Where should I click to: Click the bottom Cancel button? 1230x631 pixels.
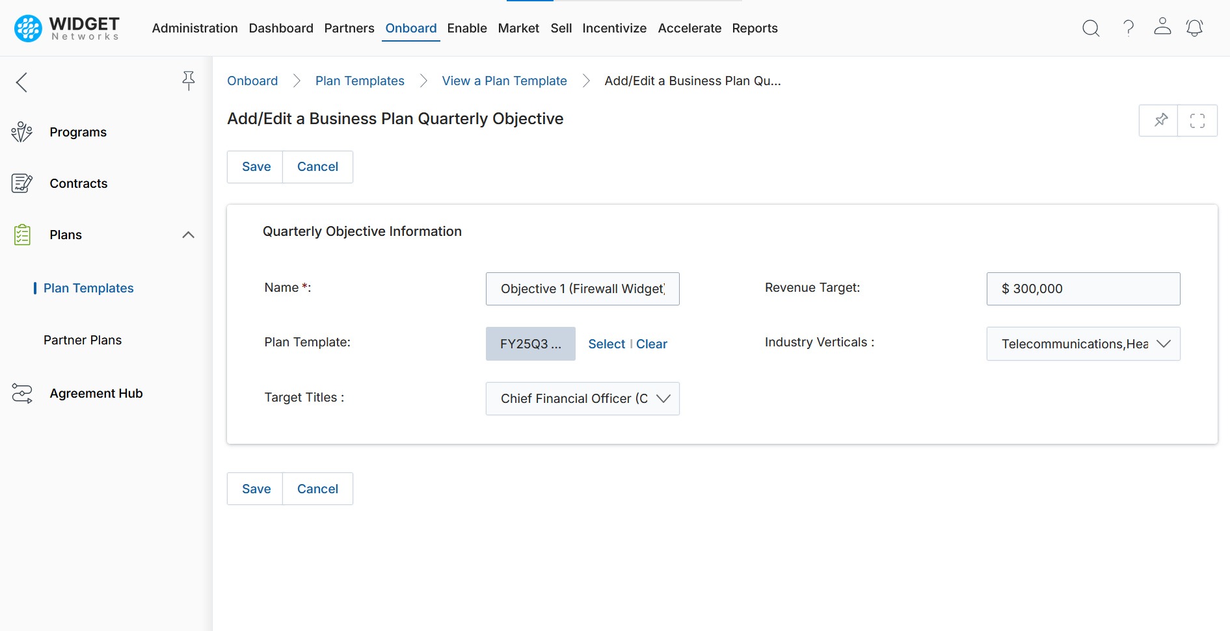pyautogui.click(x=317, y=489)
